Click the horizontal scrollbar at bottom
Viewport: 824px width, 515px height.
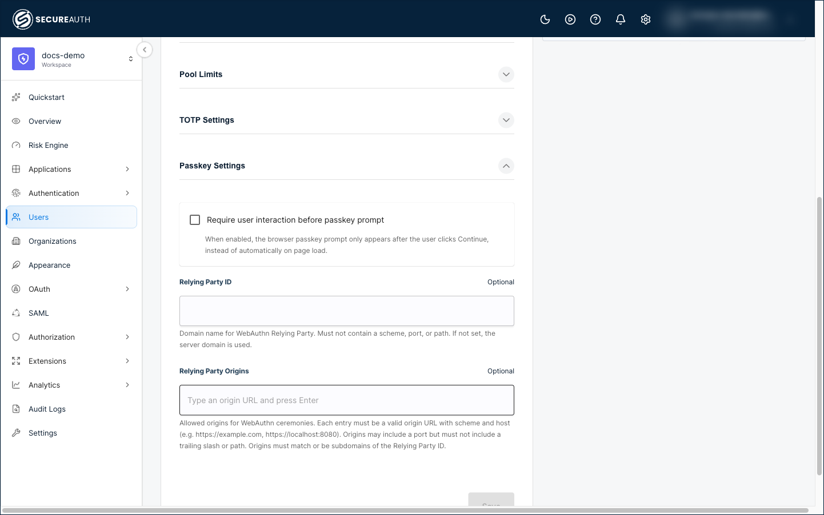click(405, 510)
